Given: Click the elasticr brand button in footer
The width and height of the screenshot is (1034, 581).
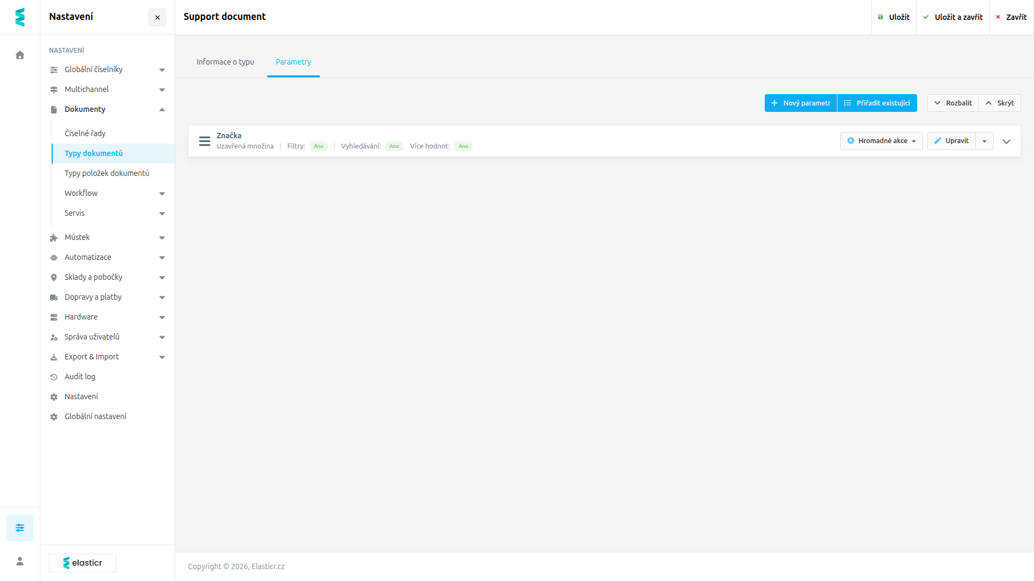Looking at the screenshot, I should point(82,563).
